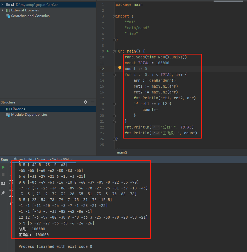Click console line "正确数: 100000"
Screen dimensions: 247x252
tap(34, 235)
